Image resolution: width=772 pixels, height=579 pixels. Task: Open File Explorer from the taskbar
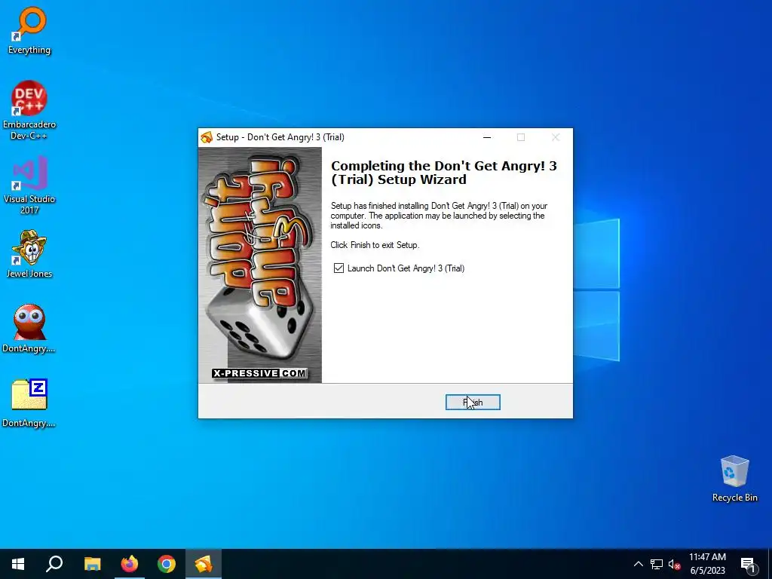(92, 564)
